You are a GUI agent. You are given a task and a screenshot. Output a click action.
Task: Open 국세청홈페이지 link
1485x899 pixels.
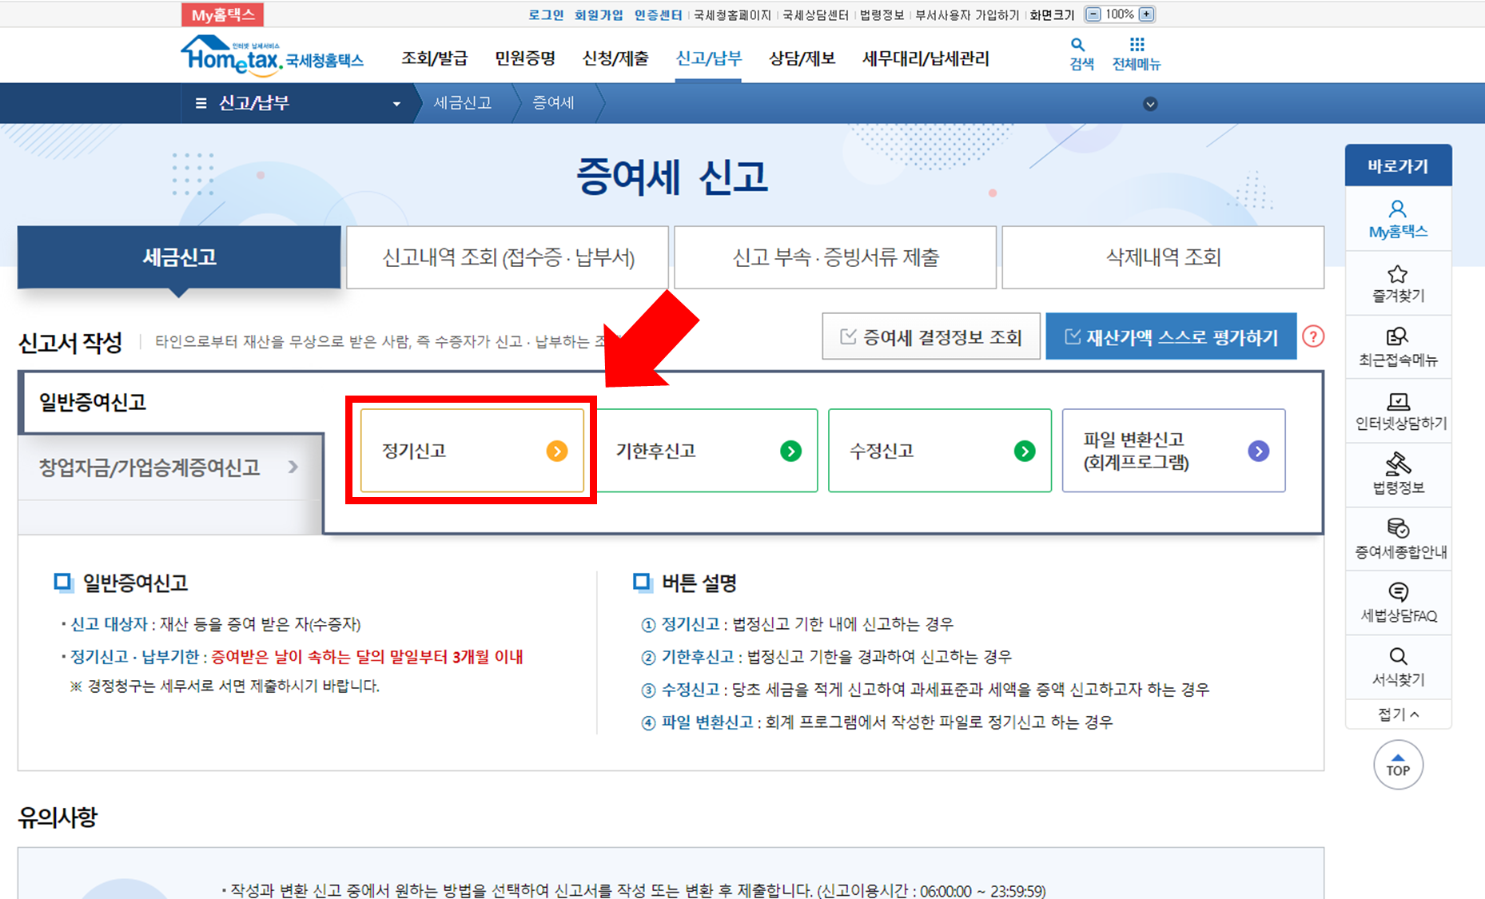point(732,14)
